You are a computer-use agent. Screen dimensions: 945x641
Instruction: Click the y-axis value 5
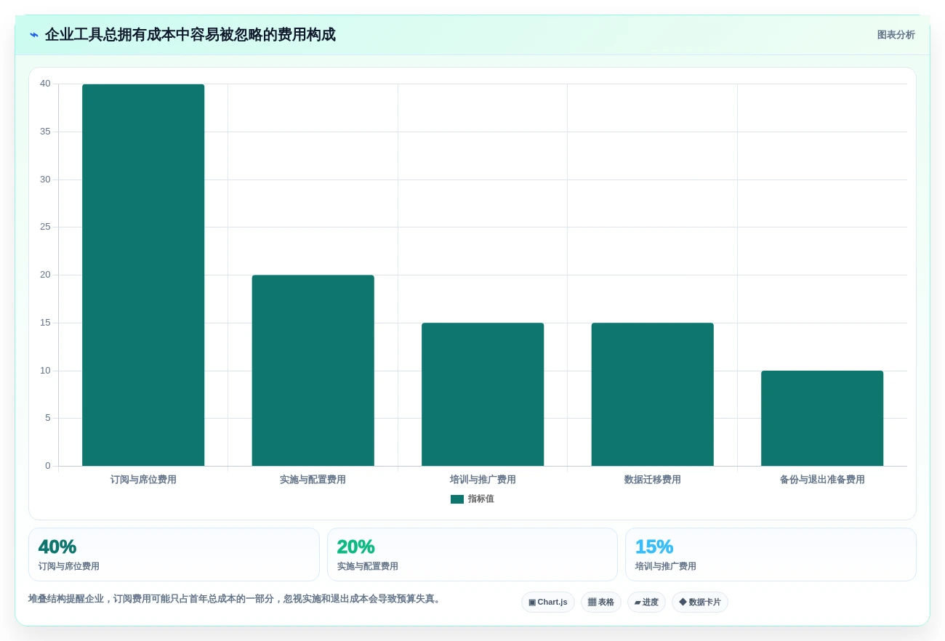click(48, 418)
